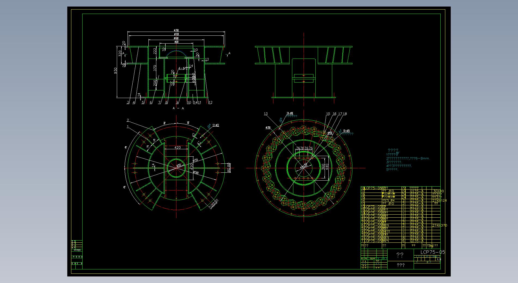The height and width of the screenshot is (283, 518).
Task: Click the A – A section label
Action: [x=178, y=108]
